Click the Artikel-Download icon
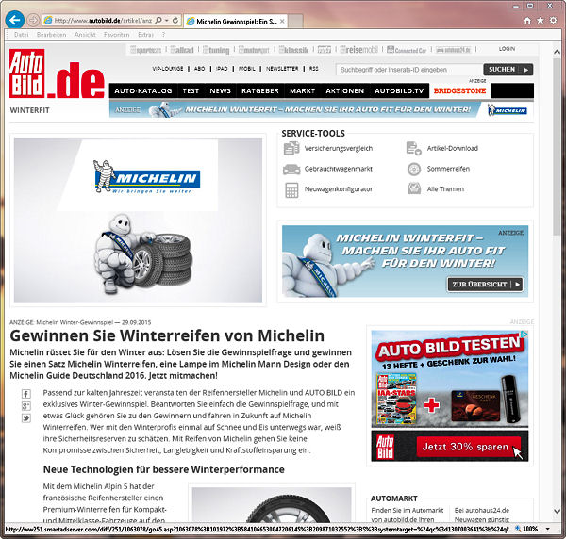The image size is (566, 539). tap(414, 148)
